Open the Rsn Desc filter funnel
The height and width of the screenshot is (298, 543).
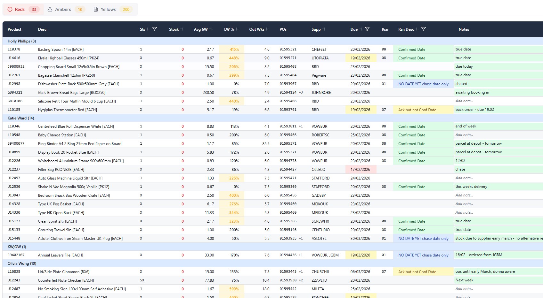424,29
